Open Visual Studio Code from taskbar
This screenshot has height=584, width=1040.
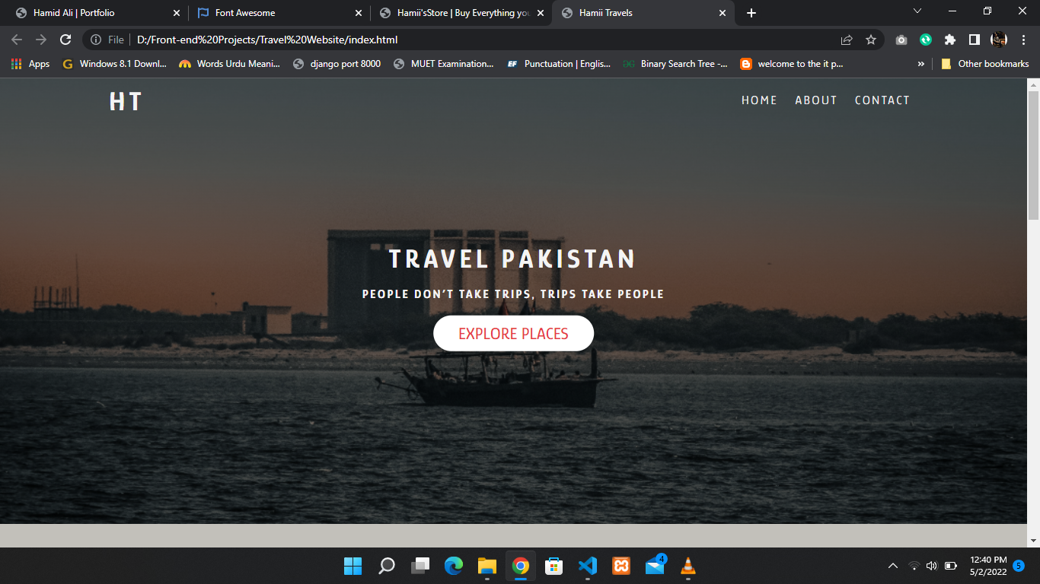[x=587, y=566]
